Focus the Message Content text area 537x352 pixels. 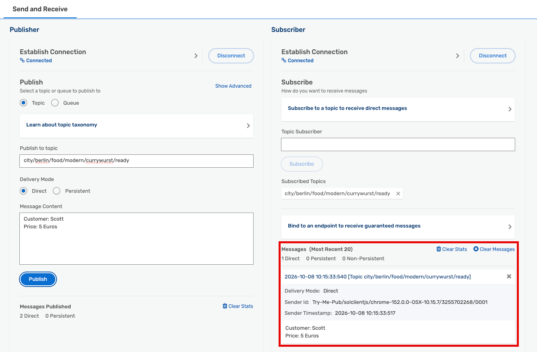pos(136,238)
